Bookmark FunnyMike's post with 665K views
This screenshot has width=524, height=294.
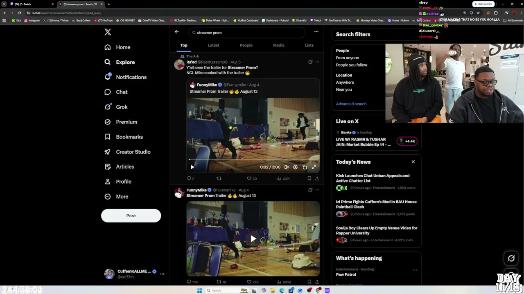coord(309,282)
